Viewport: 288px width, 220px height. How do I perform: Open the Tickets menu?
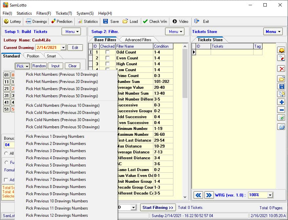coord(64,13)
